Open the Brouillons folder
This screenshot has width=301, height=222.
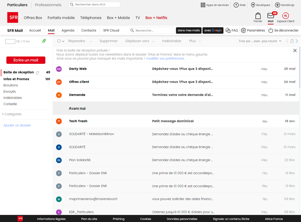coord(11,85)
